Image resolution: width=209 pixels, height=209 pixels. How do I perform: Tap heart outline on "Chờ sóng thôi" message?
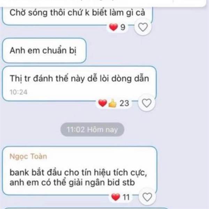(x=143, y=27)
